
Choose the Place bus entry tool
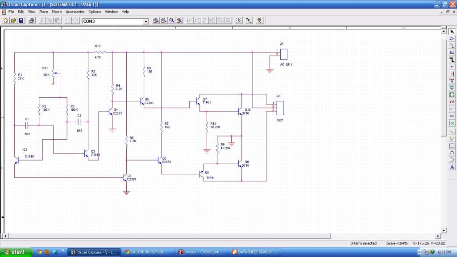452,74
